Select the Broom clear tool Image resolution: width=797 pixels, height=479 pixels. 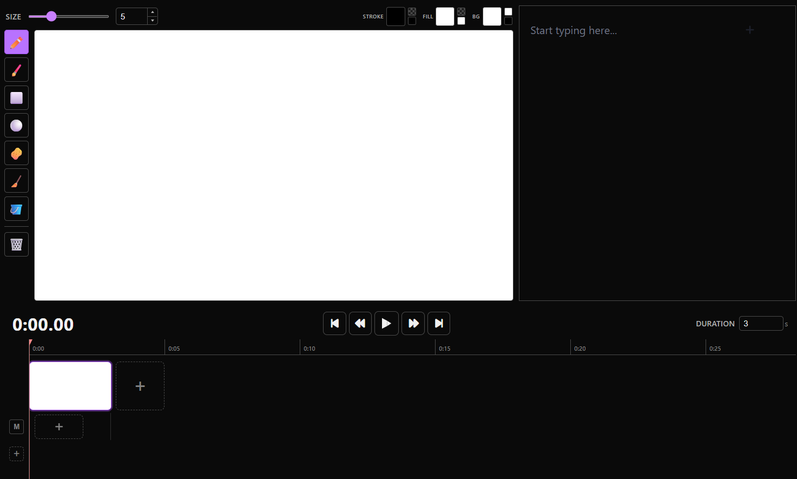tap(16, 180)
